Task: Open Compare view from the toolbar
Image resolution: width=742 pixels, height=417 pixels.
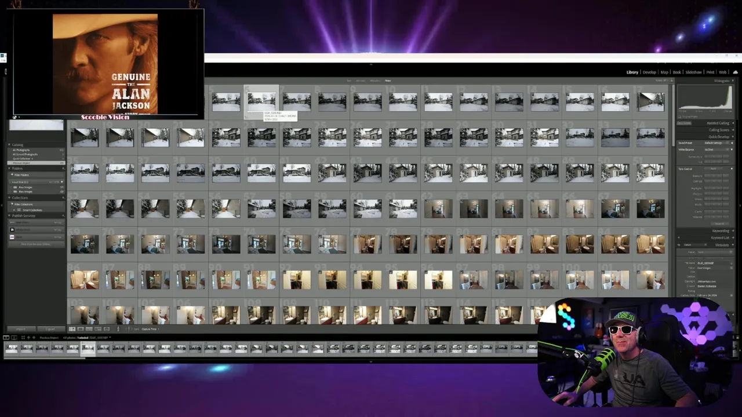Action: point(89,329)
